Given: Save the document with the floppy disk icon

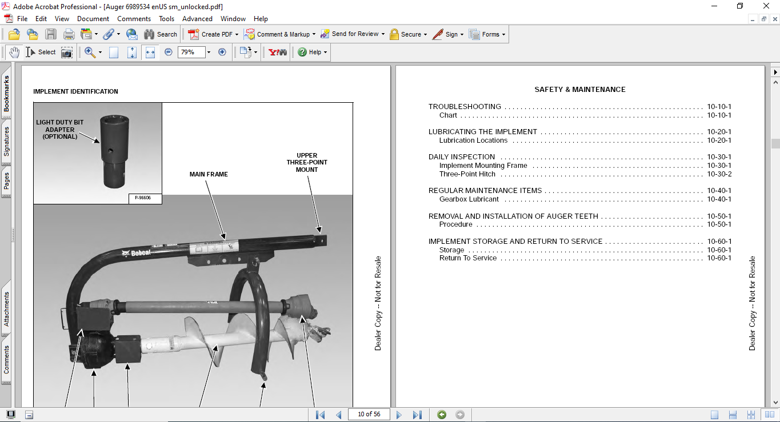Looking at the screenshot, I should 51,34.
